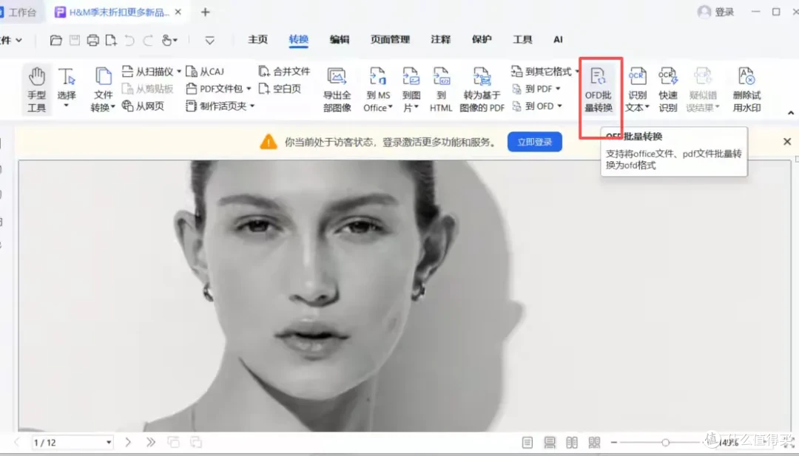The width and height of the screenshot is (799, 456).
Task: Open the Edit (编辑) tab
Action: coord(340,39)
